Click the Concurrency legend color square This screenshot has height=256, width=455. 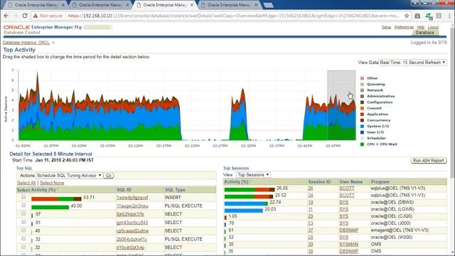click(362, 120)
